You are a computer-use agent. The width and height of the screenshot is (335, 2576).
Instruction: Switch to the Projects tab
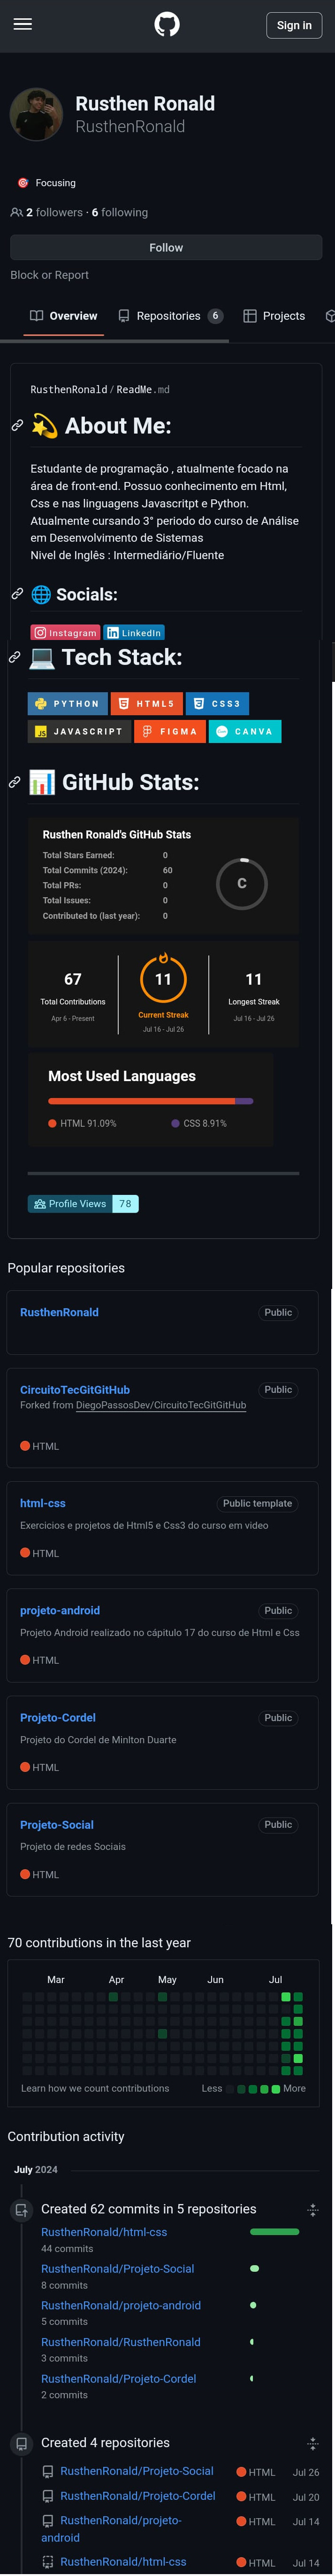click(x=274, y=316)
